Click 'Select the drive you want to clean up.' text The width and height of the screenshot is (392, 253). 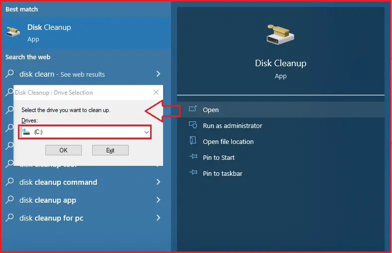pos(66,110)
